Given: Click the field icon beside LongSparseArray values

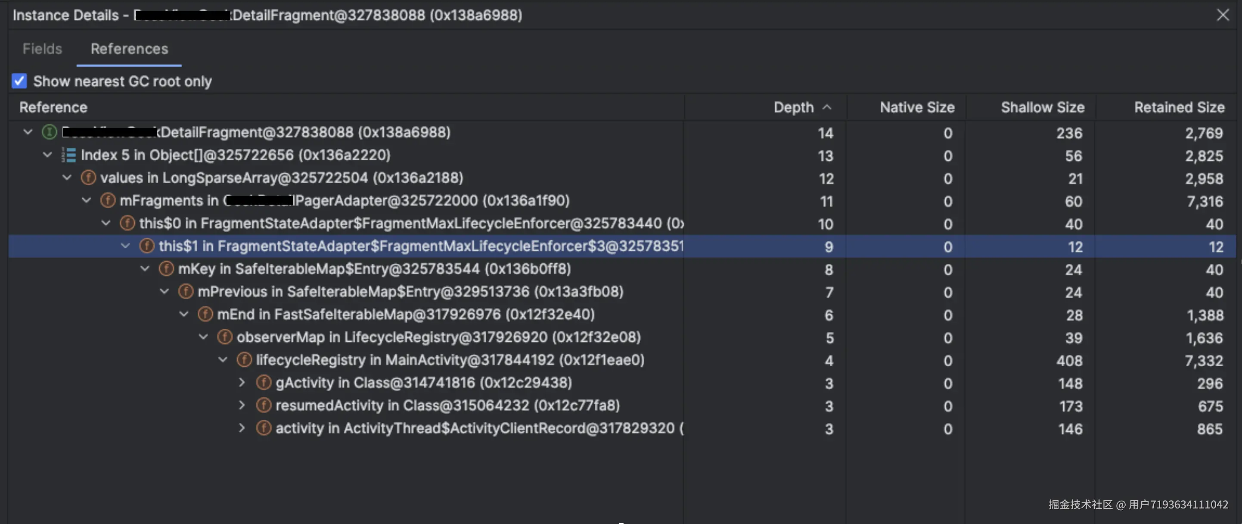Looking at the screenshot, I should [88, 178].
